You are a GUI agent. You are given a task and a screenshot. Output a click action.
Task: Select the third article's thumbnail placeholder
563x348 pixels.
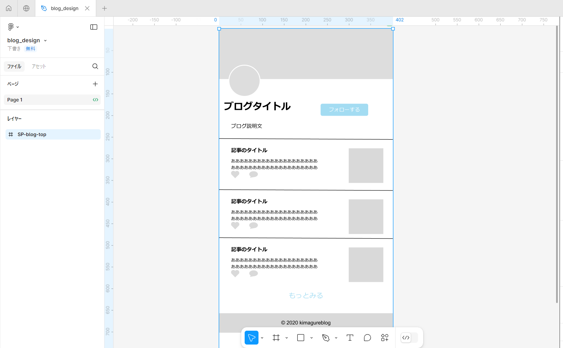point(366,265)
